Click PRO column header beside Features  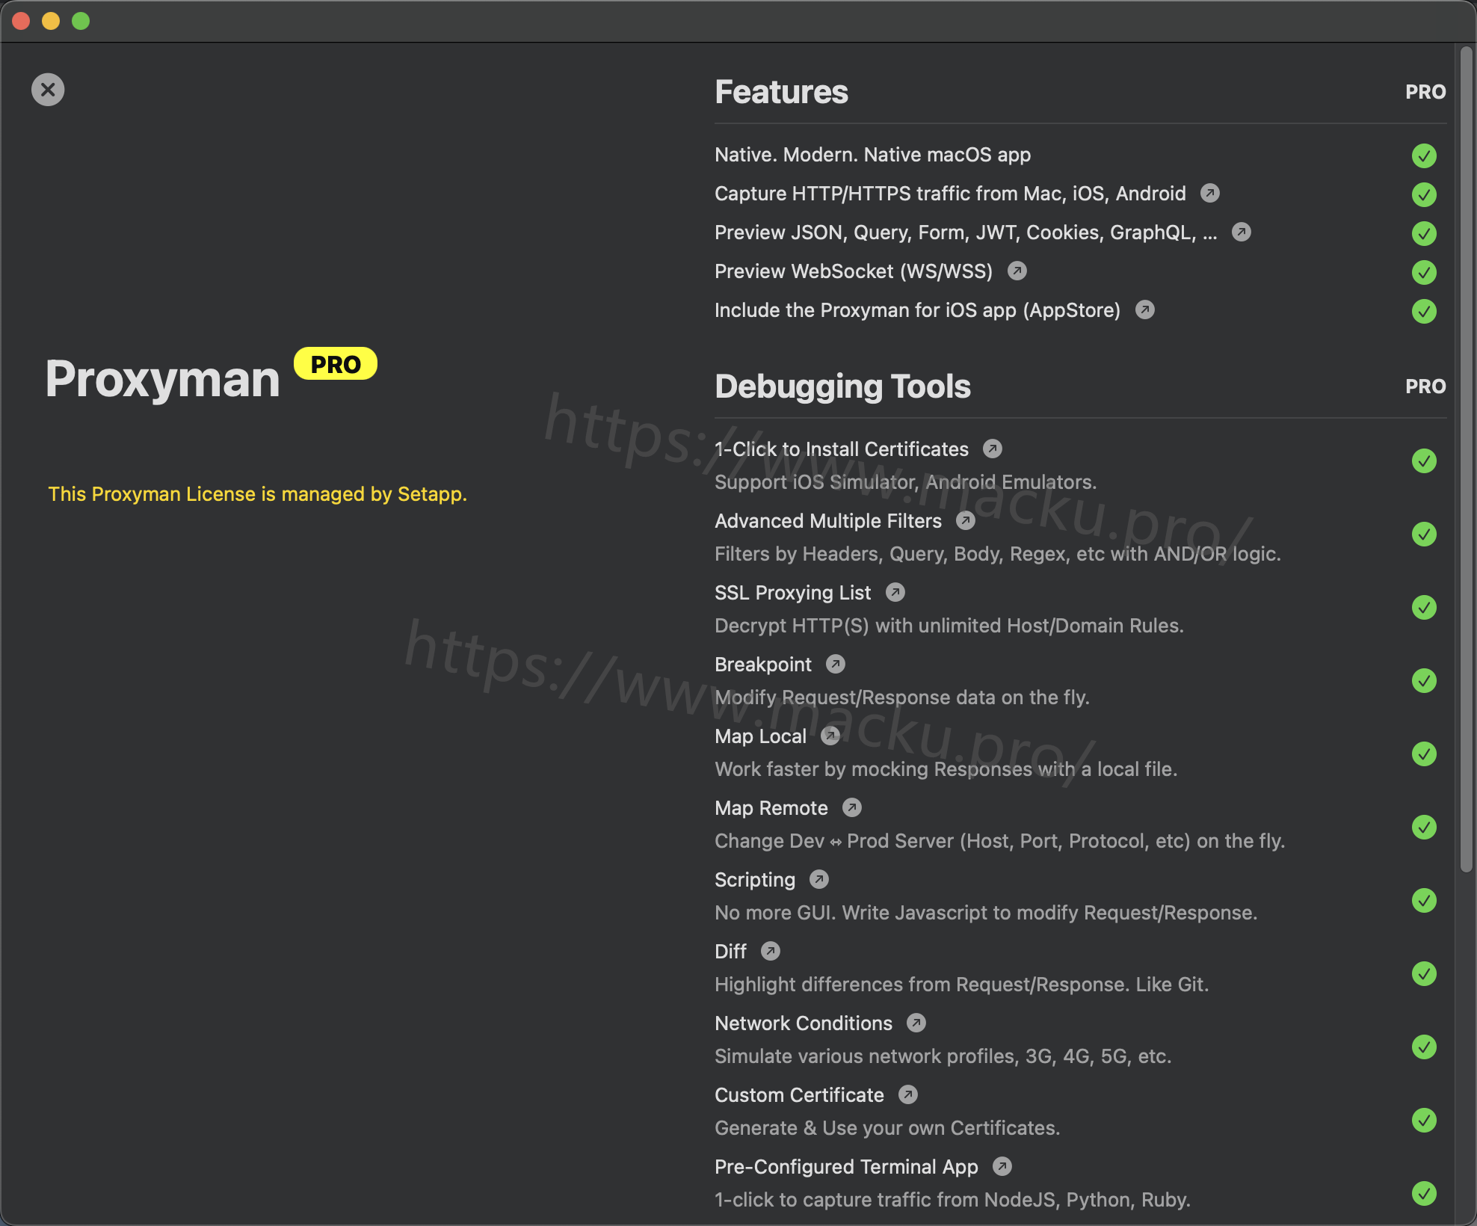[1425, 92]
